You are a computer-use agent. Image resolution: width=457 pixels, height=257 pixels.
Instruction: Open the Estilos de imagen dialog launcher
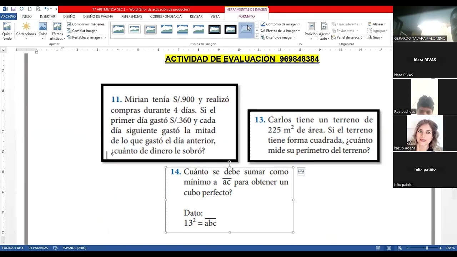300,44
